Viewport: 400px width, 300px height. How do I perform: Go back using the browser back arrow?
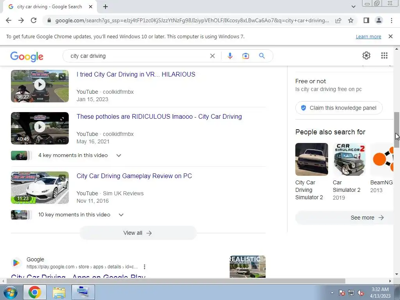pyautogui.click(x=9, y=20)
